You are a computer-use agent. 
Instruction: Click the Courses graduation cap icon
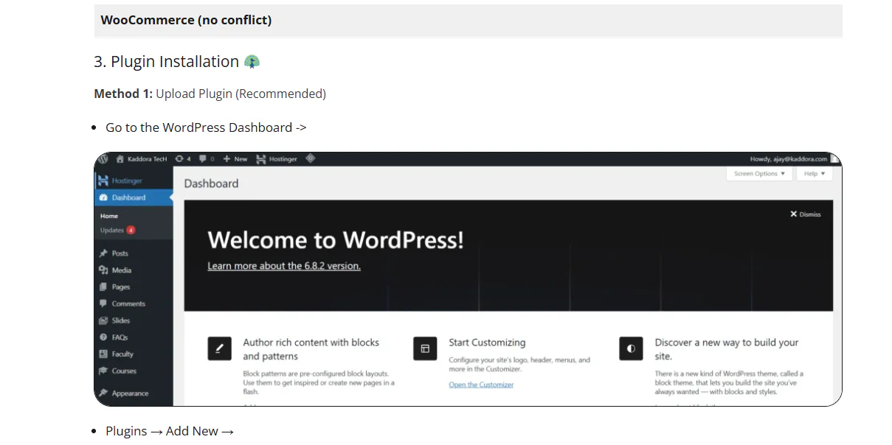pyautogui.click(x=103, y=371)
